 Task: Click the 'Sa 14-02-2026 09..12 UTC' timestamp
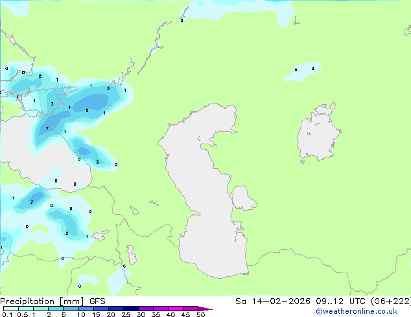[x=301, y=301]
